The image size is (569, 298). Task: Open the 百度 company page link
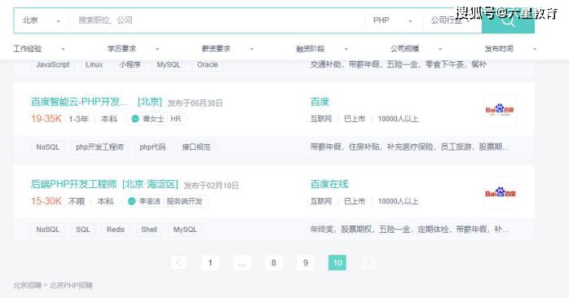tap(320, 102)
